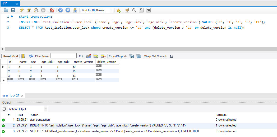Click the editor scrollbar left arrow

(2, 49)
